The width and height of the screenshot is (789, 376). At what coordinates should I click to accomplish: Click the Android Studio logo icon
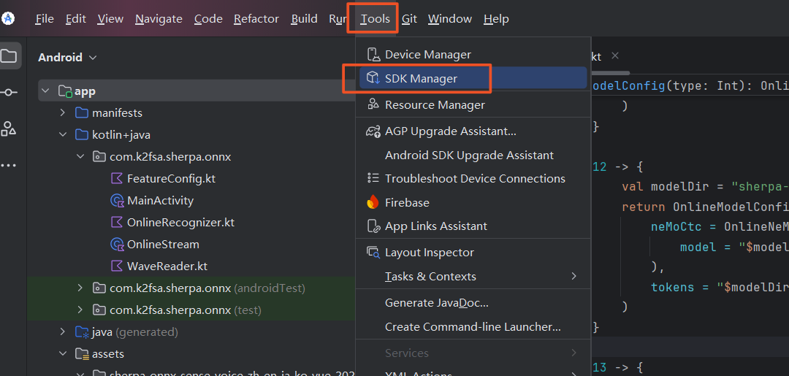coord(7,18)
